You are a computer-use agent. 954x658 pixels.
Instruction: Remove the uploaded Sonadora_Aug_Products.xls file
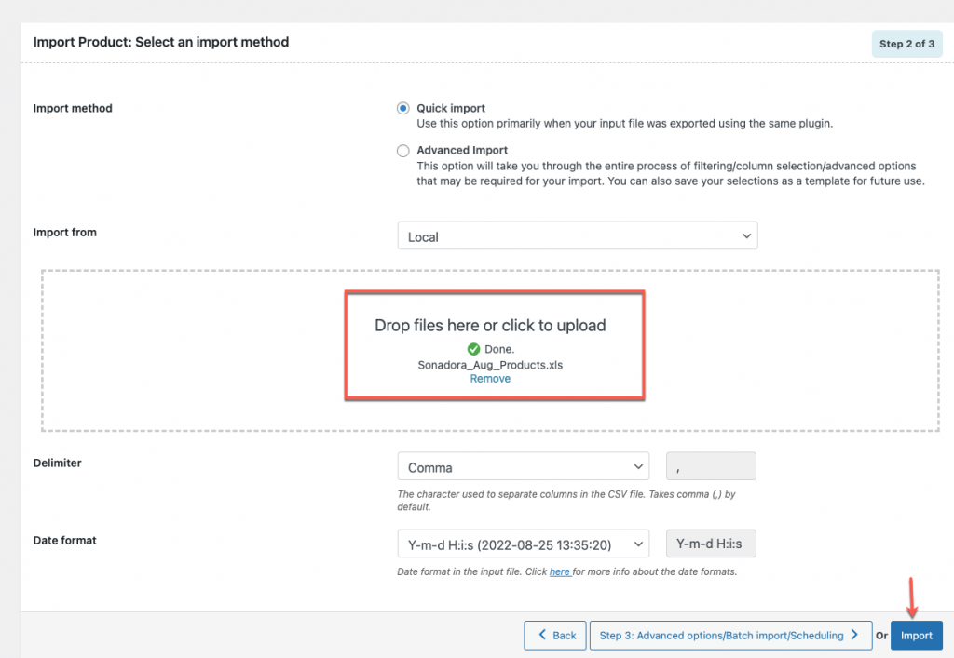[490, 379]
